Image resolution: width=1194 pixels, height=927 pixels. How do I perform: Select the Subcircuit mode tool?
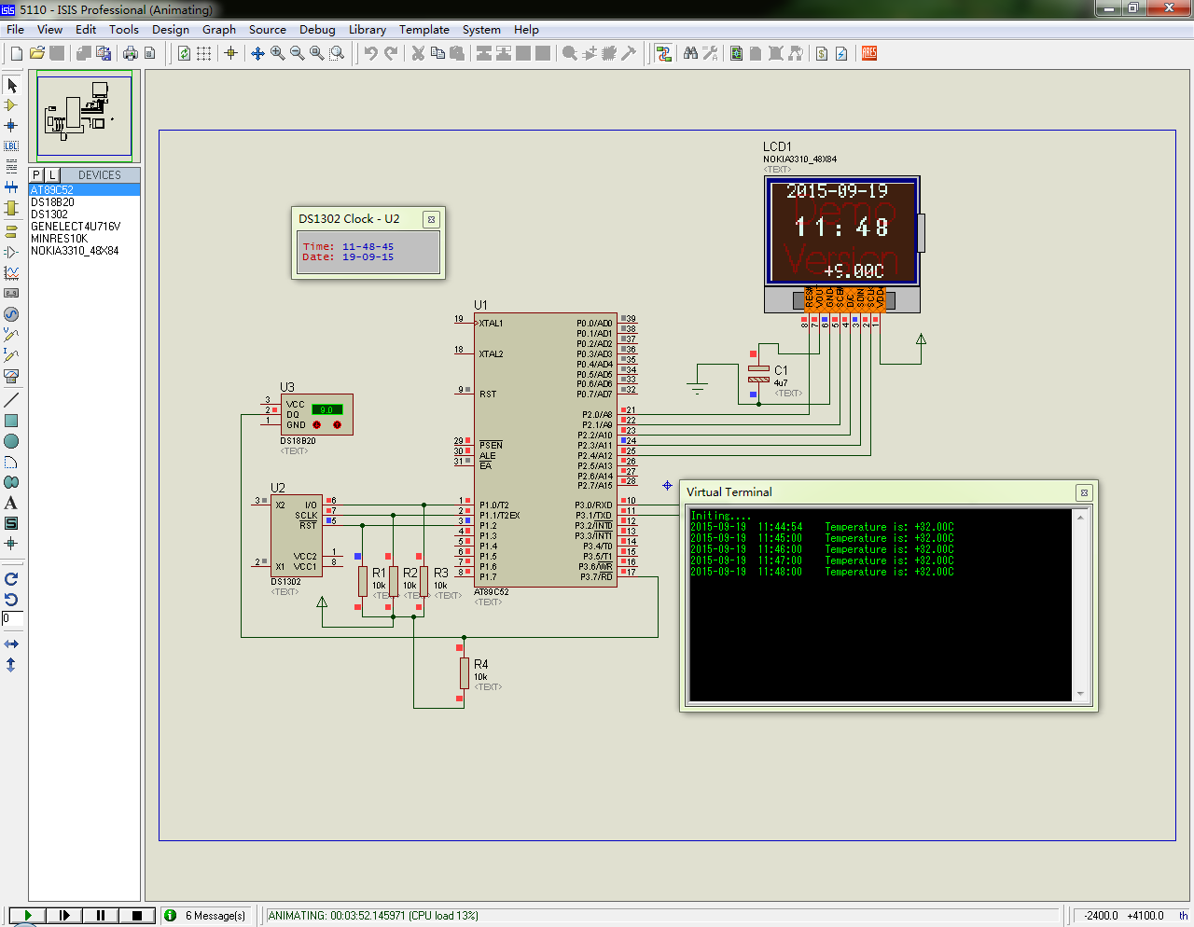coord(11,207)
